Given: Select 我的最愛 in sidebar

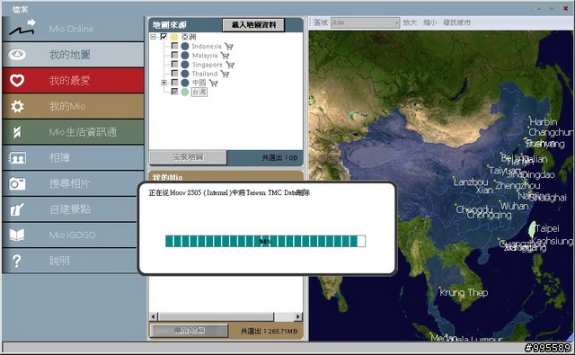Looking at the screenshot, I should [x=73, y=80].
